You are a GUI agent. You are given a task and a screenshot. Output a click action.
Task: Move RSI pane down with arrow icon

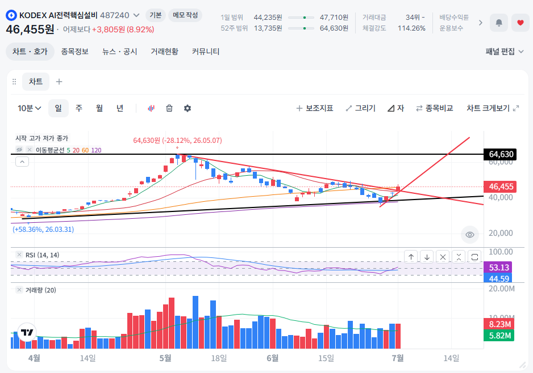pyautogui.click(x=427, y=257)
